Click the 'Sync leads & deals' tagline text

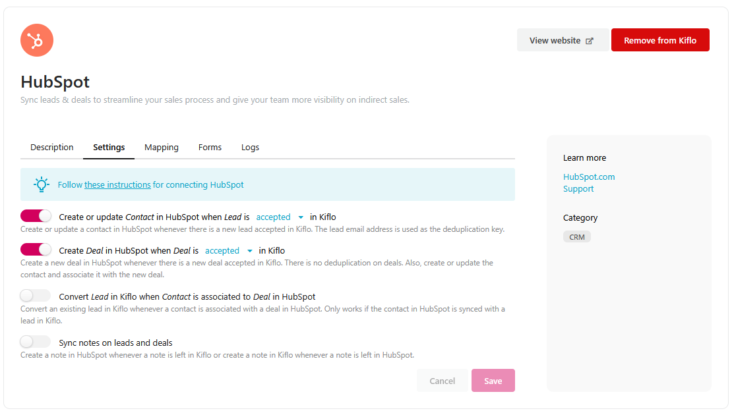[215, 99]
